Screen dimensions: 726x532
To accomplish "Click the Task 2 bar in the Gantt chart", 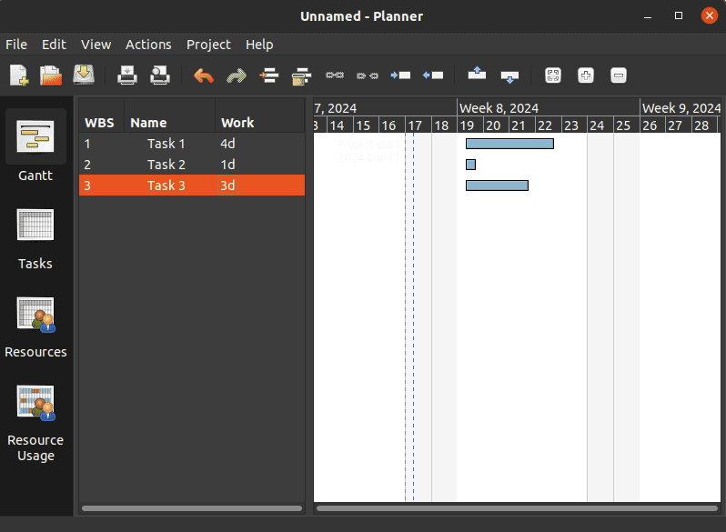I will click(x=470, y=165).
